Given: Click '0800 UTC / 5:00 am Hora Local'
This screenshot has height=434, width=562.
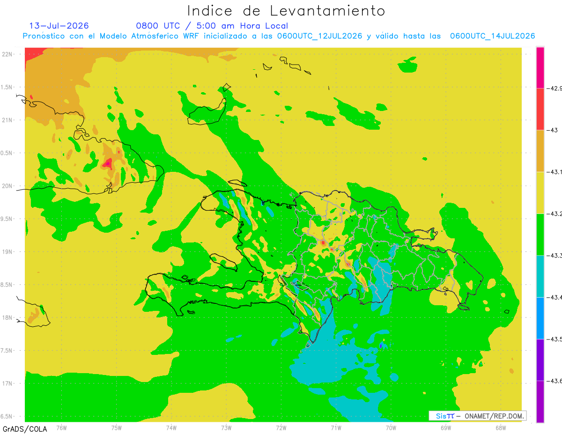Looking at the screenshot, I should pyautogui.click(x=212, y=26).
